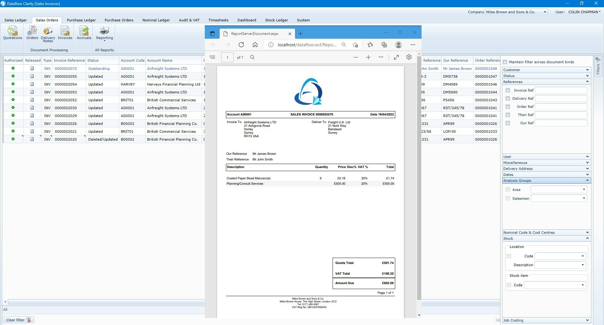Enable the Stock item Code checkbox
This screenshot has height=325, width=604.
pos(509,285)
